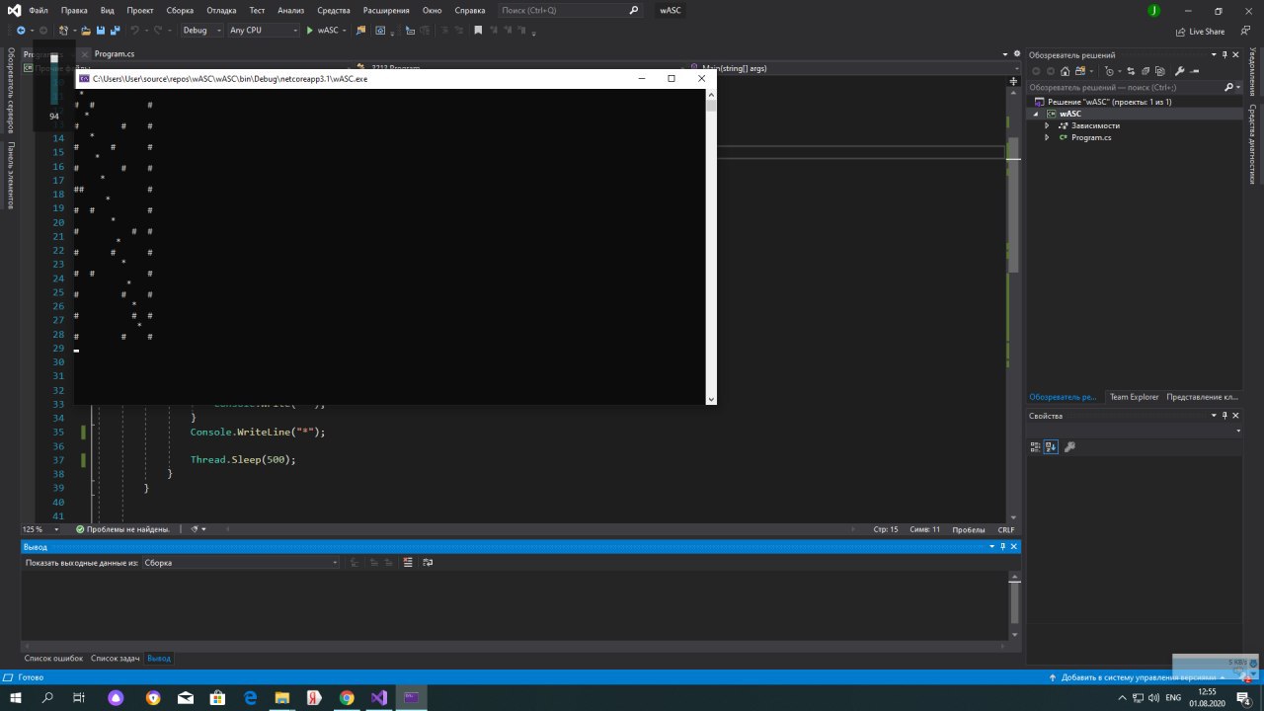
Task: Open Solution Explorer window options dropdown arrow
Action: 1214,55
